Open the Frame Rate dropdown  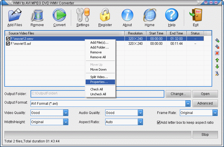(215, 113)
